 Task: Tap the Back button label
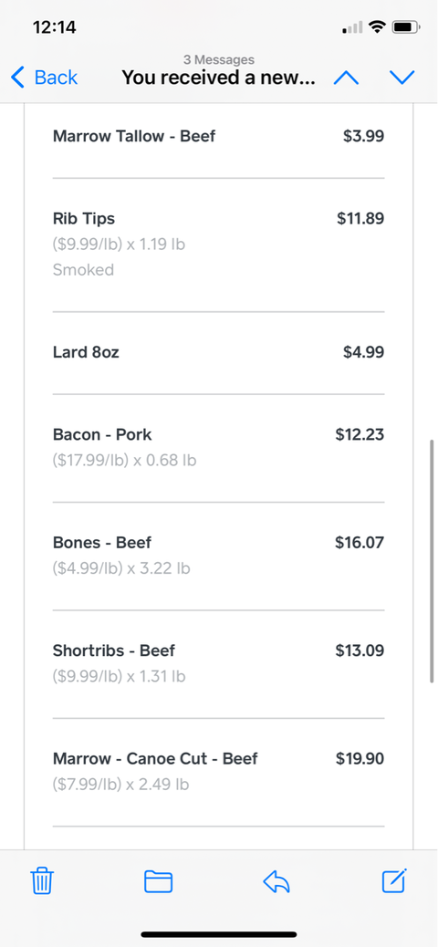56,78
